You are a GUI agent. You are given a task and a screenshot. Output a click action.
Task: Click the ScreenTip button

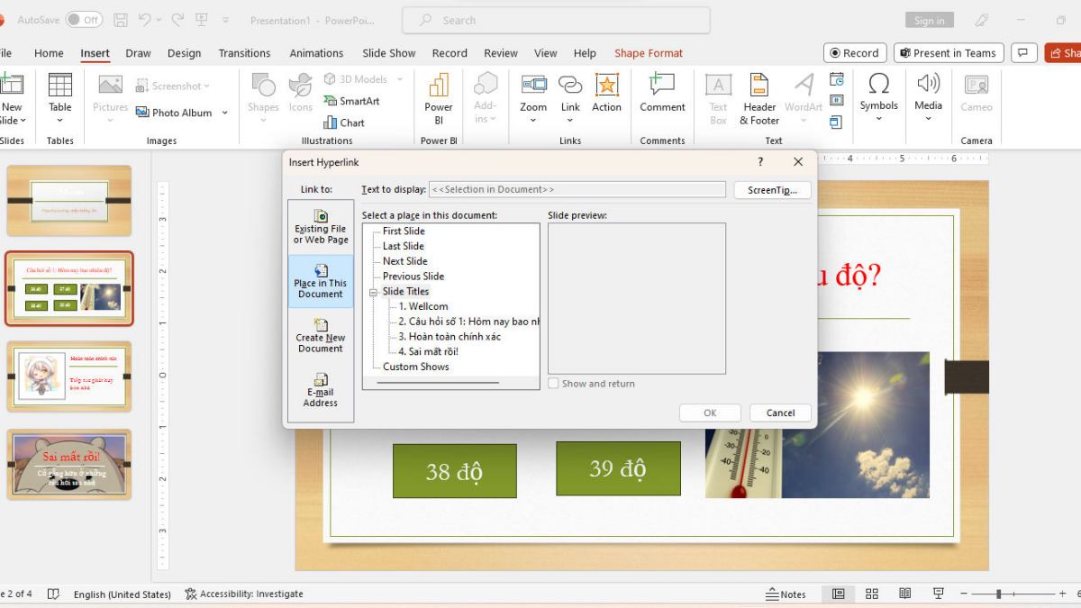click(772, 190)
